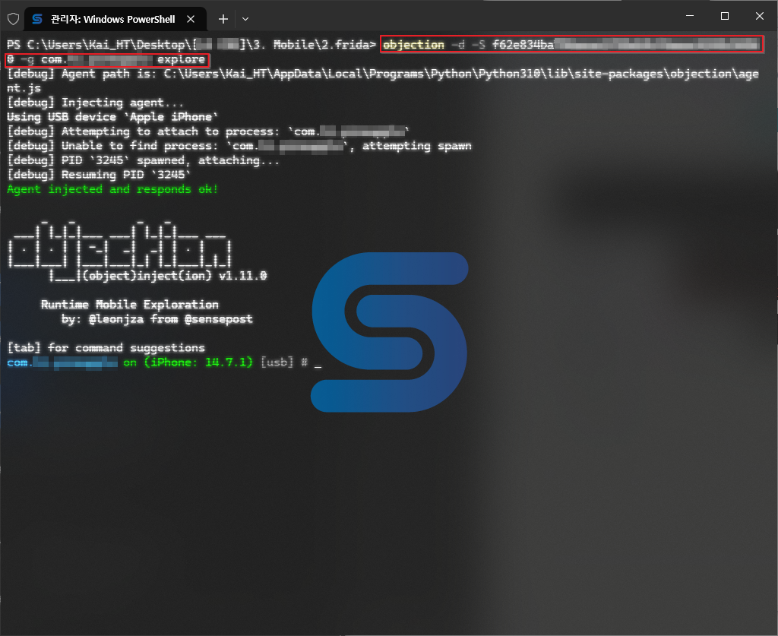
Task: Click '[tab] for command suggestions' hint
Action: pos(106,348)
